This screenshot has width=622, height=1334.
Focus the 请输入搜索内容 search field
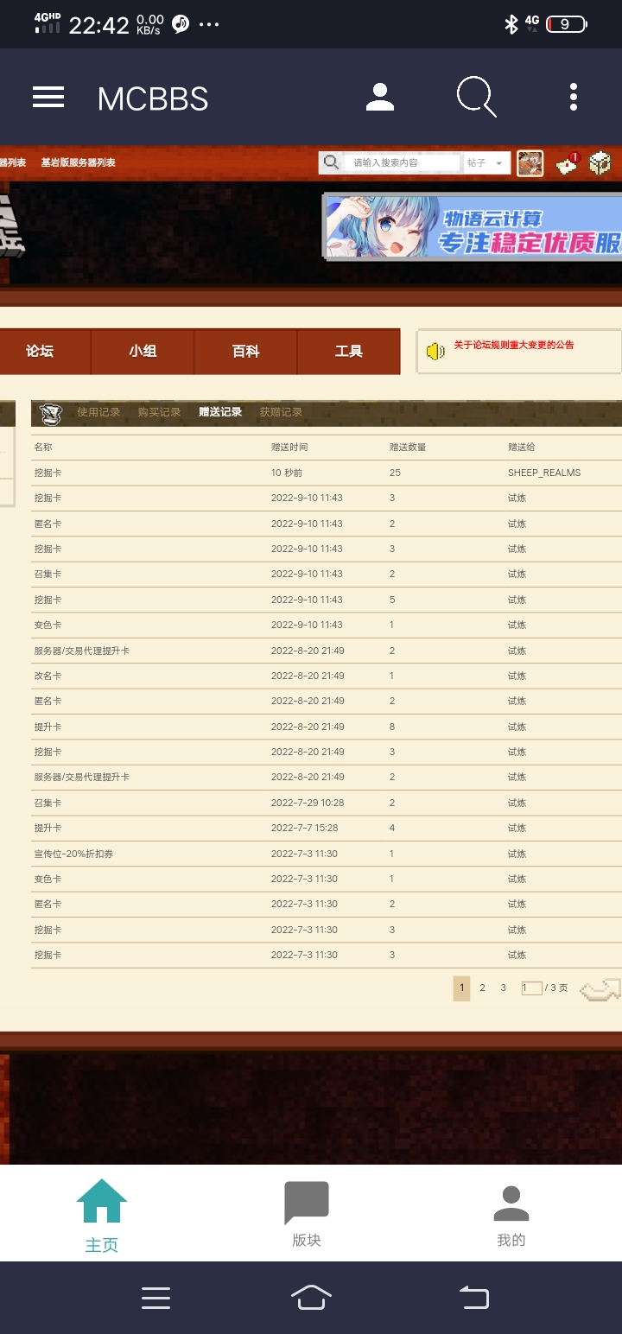click(x=401, y=162)
